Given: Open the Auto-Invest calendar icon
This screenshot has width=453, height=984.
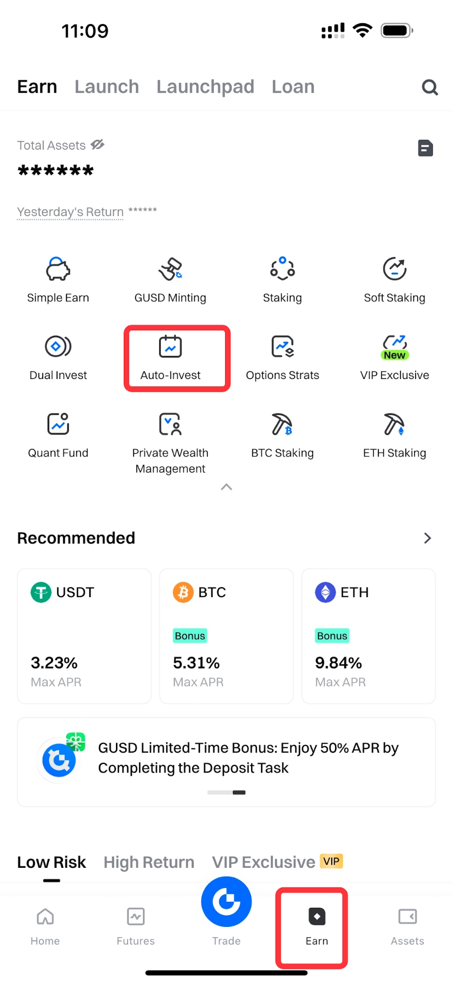Looking at the screenshot, I should [170, 347].
